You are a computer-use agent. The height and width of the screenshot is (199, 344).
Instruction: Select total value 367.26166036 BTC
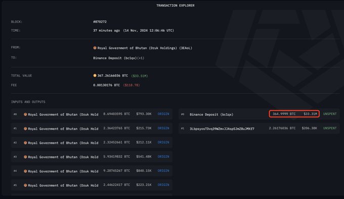pos(112,76)
